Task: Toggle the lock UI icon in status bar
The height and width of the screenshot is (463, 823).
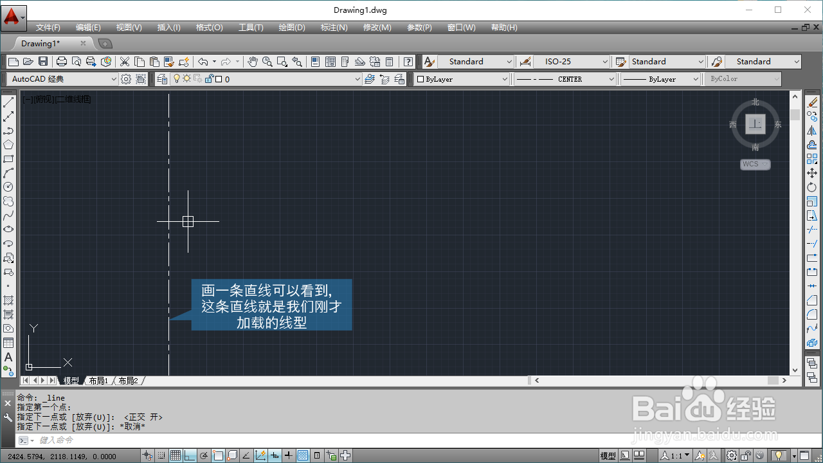Action: [x=746, y=456]
